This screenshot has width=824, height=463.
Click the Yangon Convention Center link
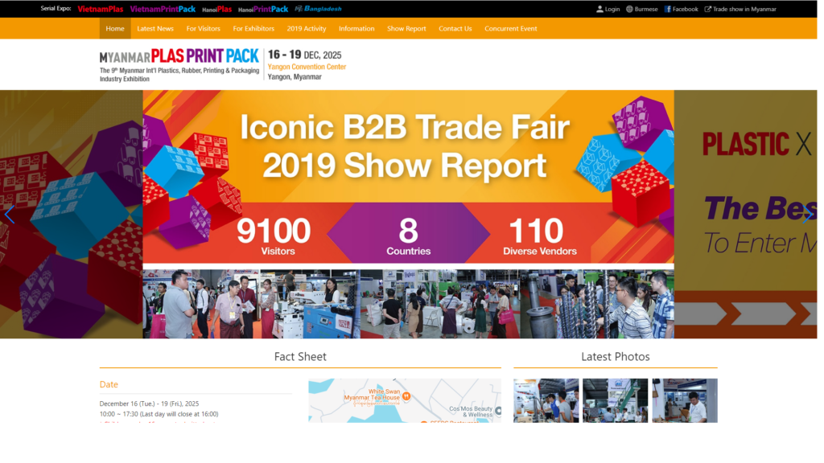coord(307,67)
